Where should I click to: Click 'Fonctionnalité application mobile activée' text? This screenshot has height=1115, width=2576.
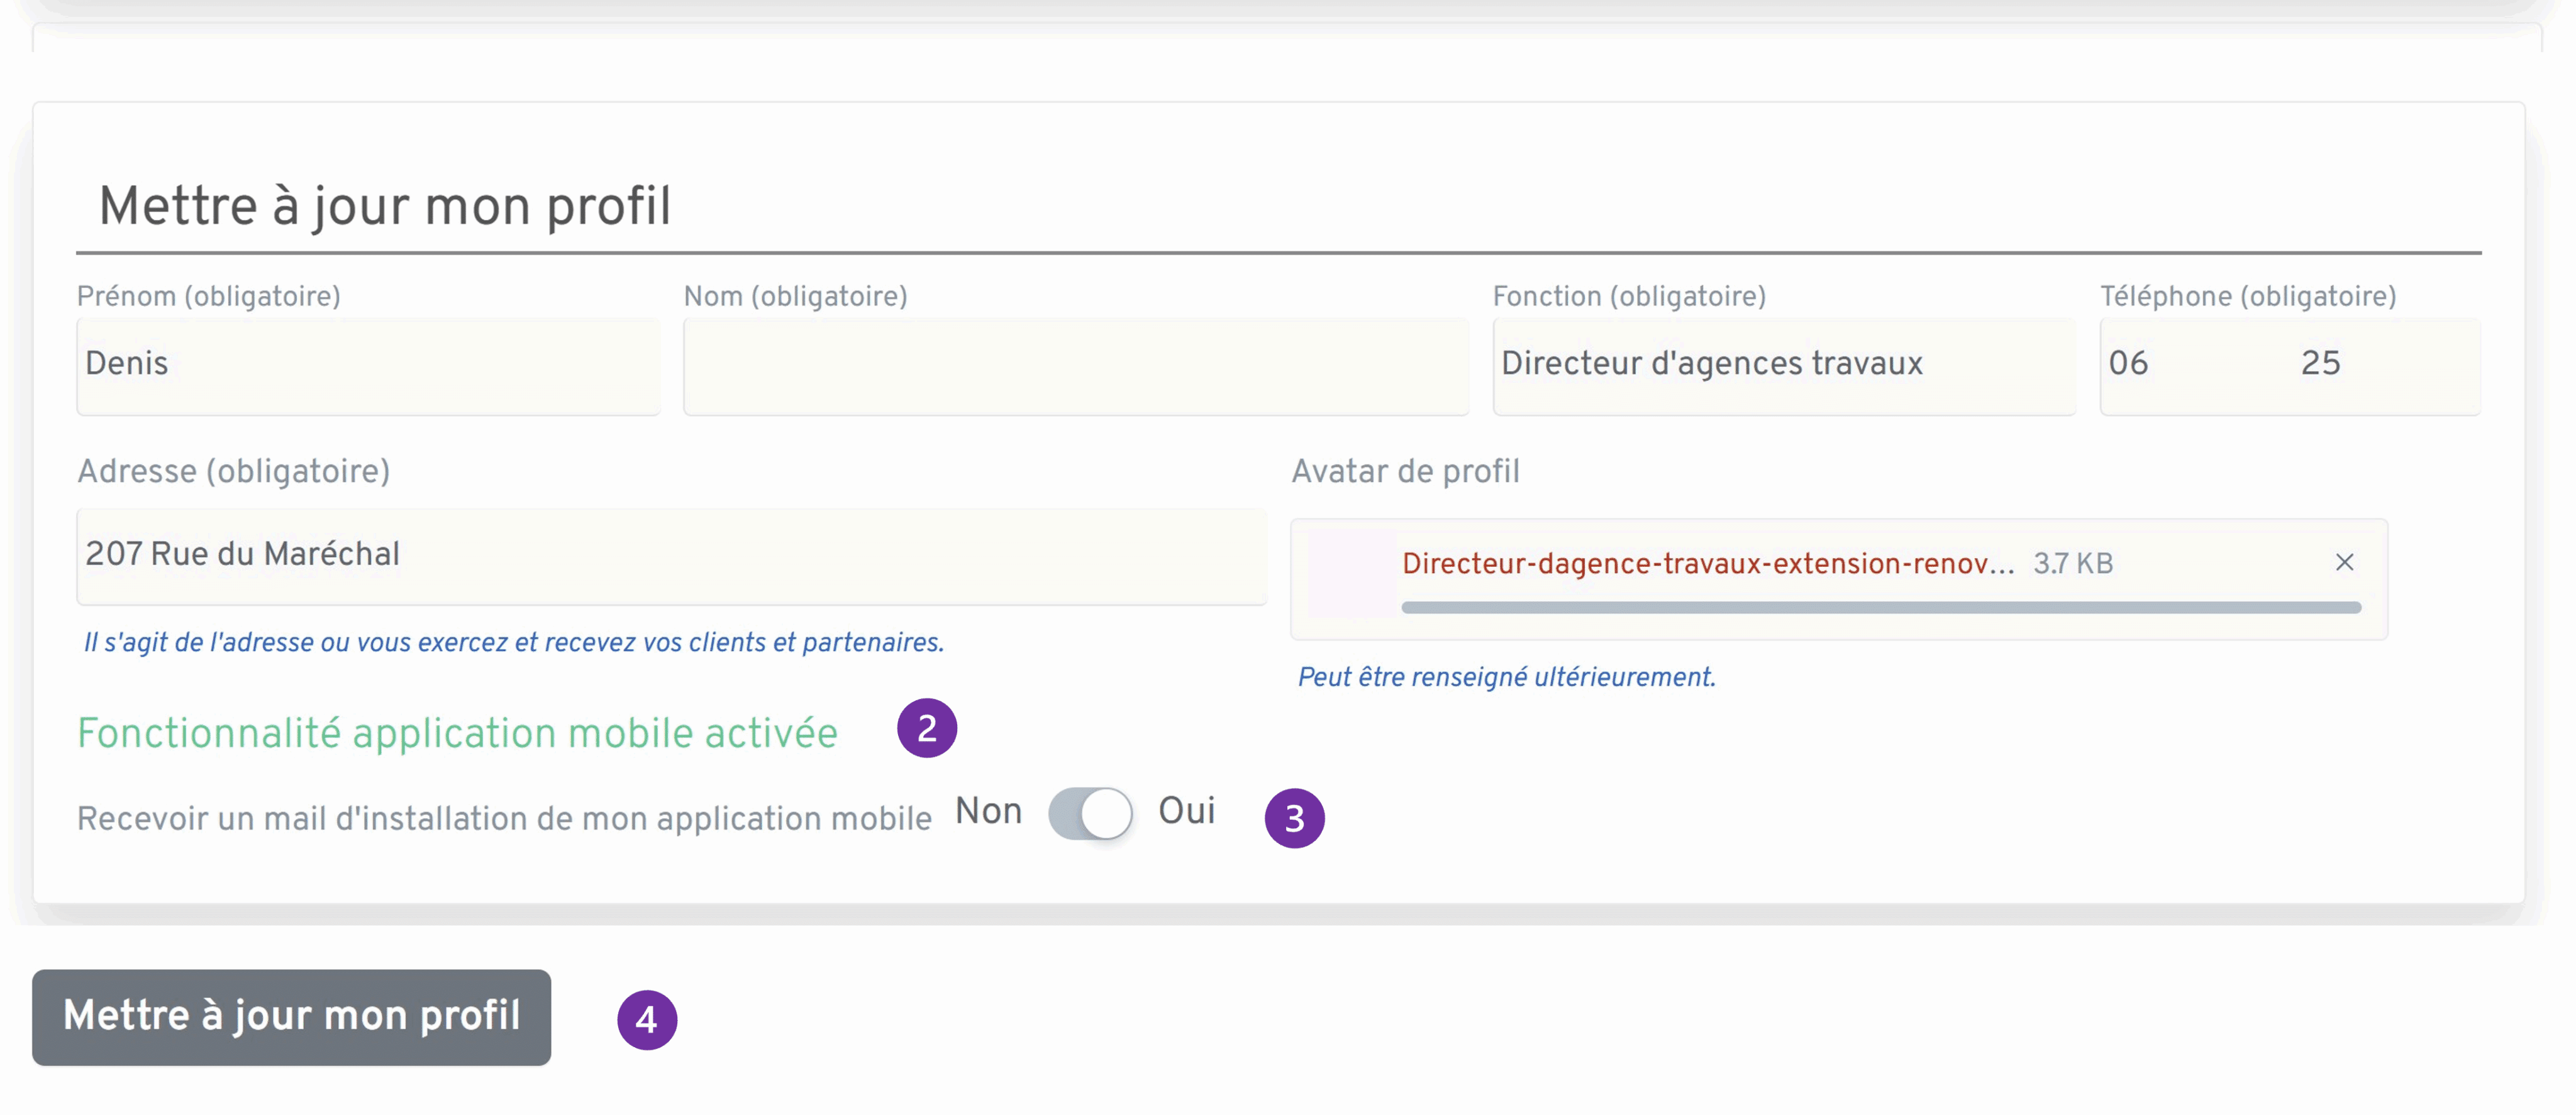point(457,733)
